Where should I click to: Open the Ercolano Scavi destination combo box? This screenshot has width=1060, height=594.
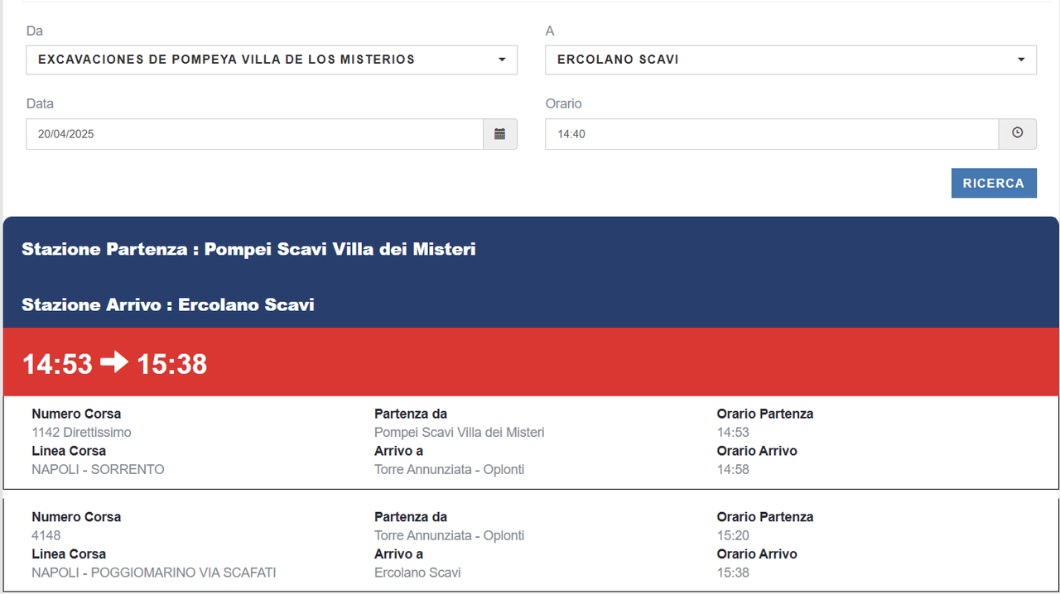(x=791, y=60)
